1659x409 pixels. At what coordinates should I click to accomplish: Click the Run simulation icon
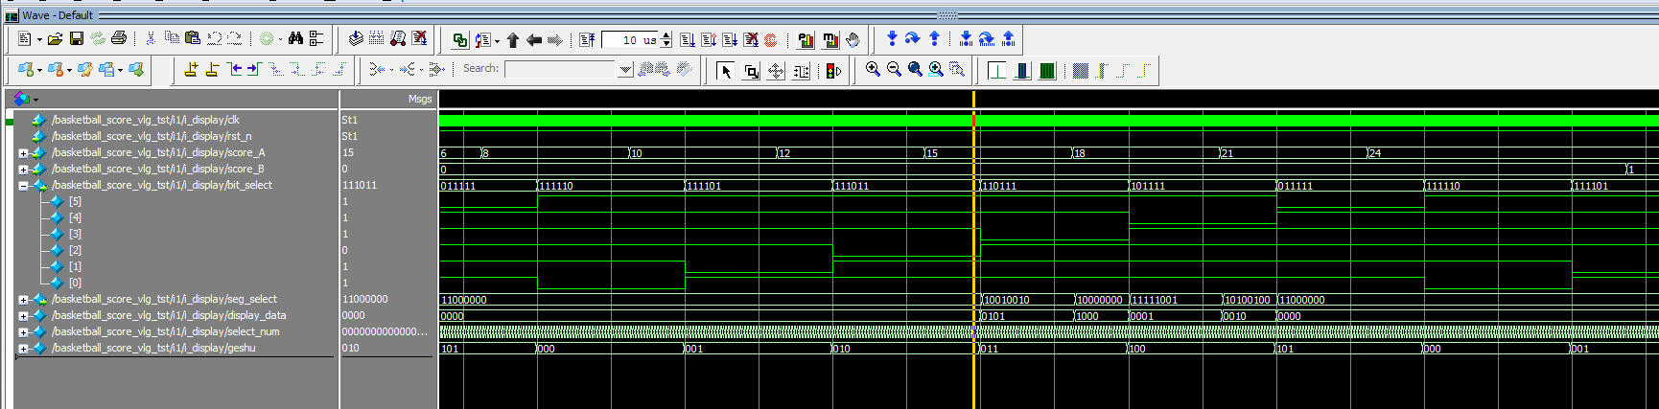coord(688,40)
